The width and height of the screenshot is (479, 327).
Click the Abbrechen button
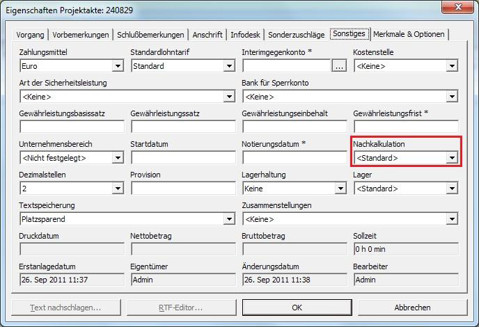412,307
